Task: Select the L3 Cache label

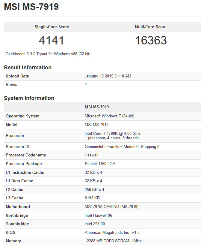Action: pyautogui.click(x=14, y=198)
